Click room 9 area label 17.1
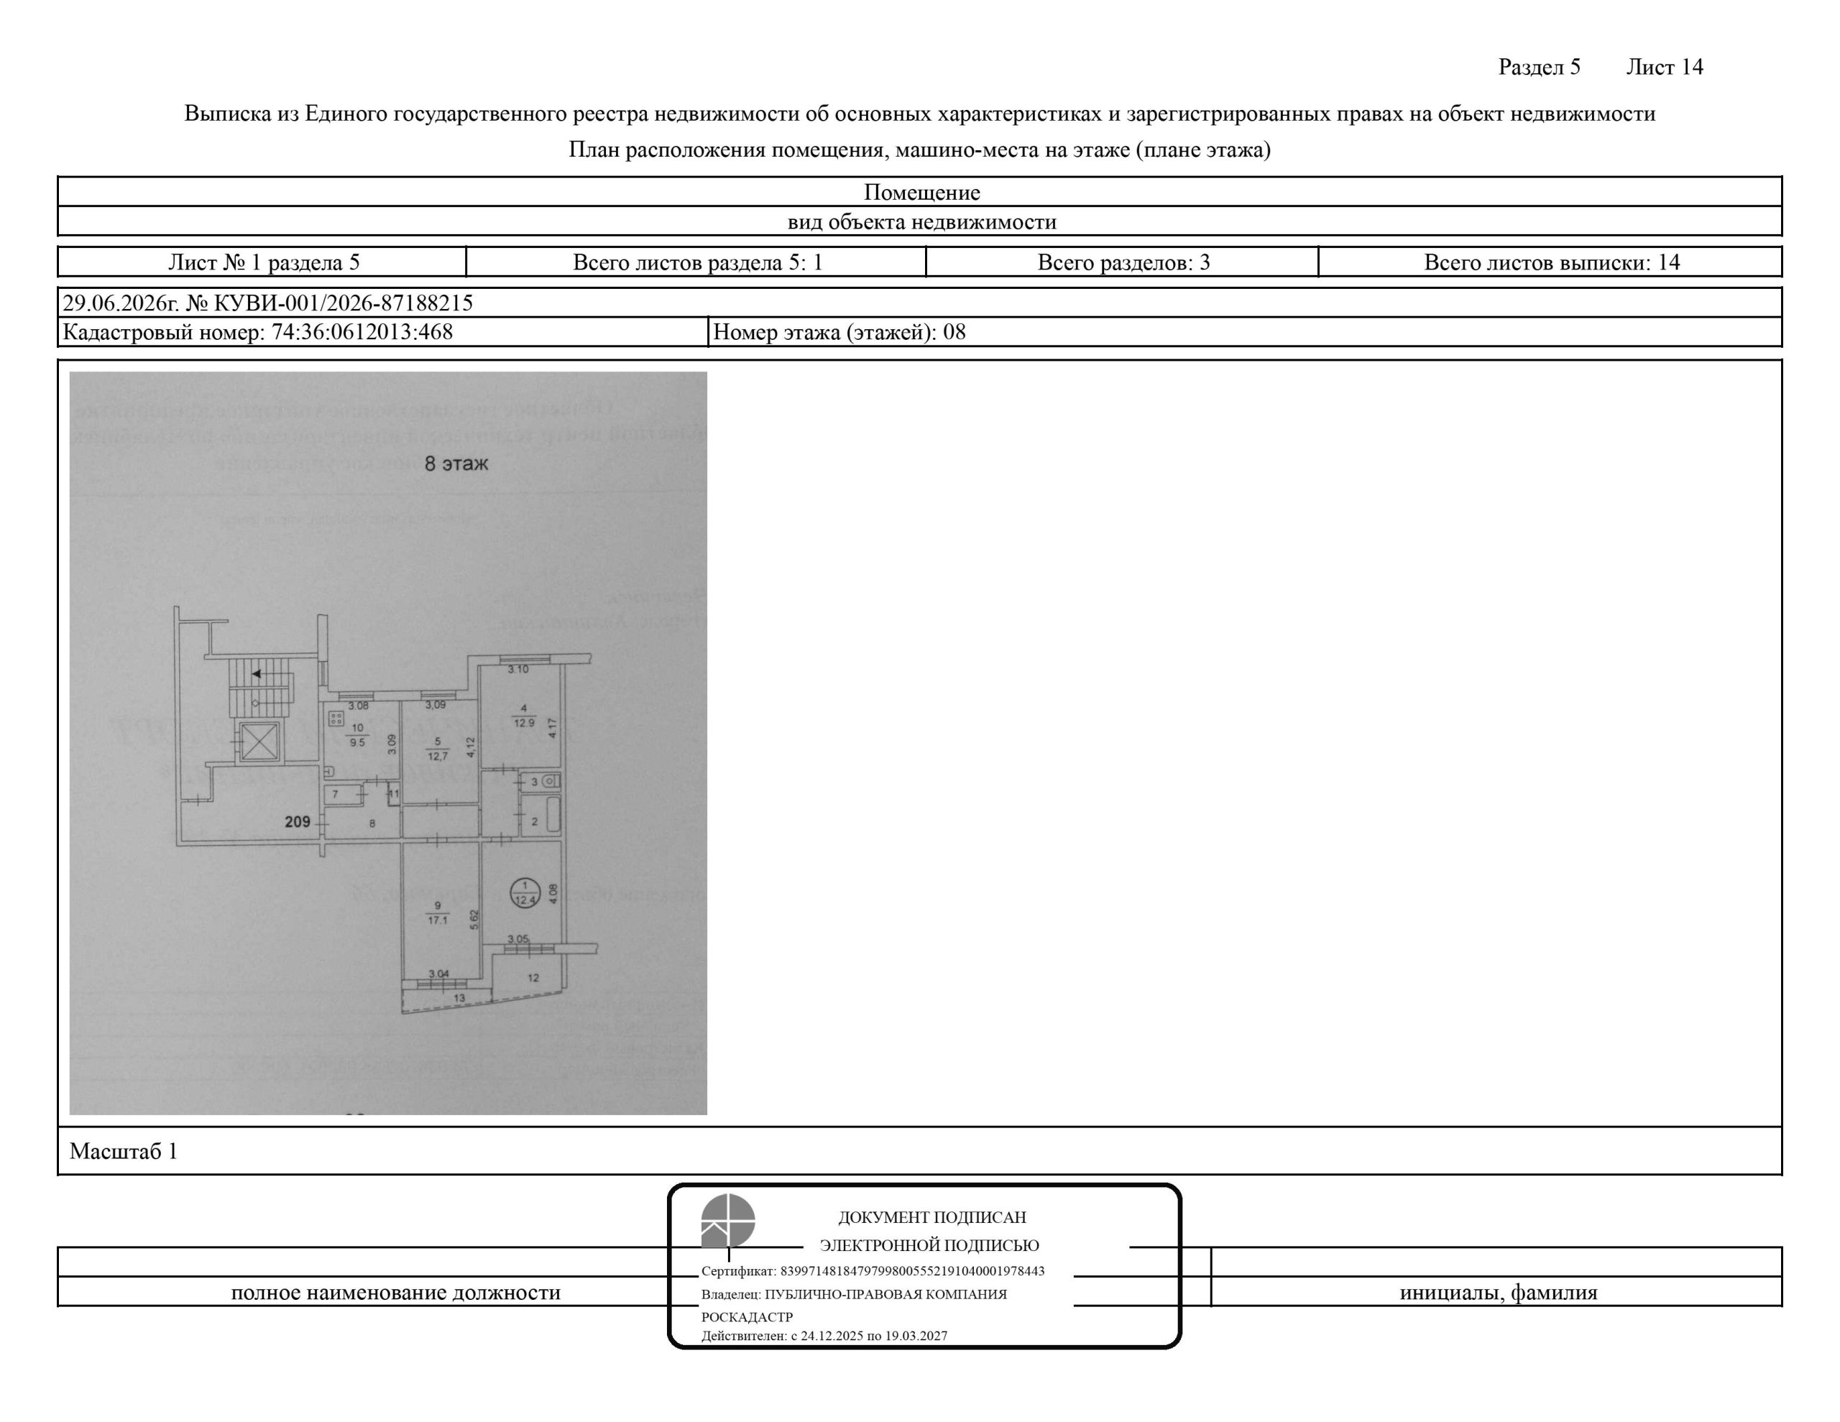 (x=437, y=920)
